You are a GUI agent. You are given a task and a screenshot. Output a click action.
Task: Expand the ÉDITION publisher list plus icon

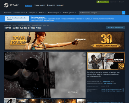click(123, 91)
